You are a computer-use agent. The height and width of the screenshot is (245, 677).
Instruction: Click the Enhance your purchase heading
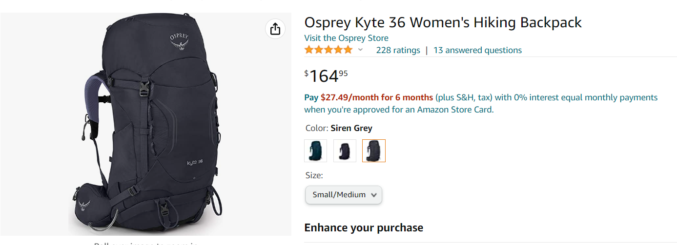[363, 227]
